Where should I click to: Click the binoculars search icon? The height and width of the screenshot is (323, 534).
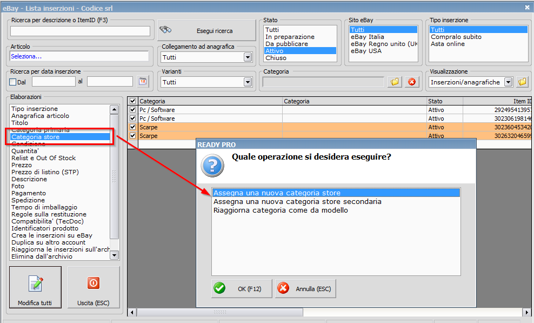(165, 30)
